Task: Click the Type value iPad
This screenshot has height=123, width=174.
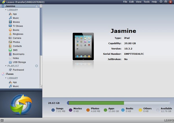Action: (127, 38)
